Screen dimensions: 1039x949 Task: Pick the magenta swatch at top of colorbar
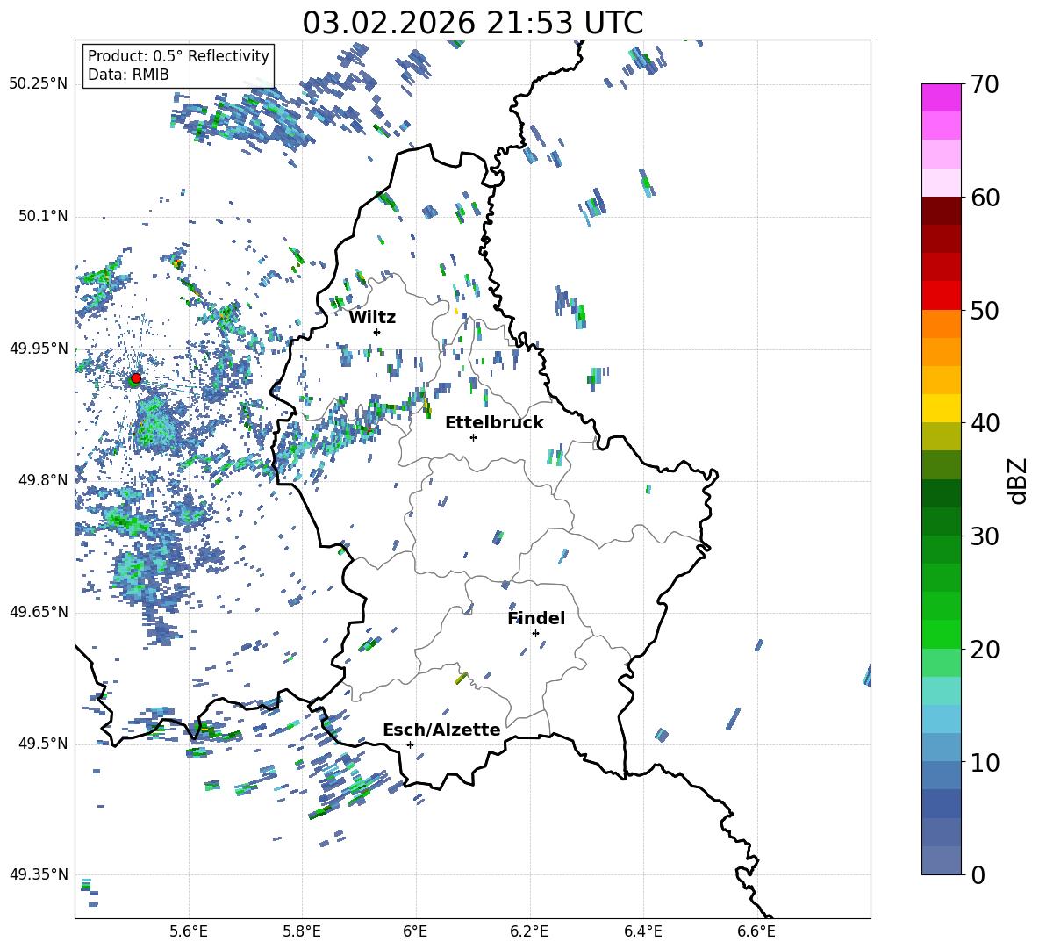click(942, 97)
